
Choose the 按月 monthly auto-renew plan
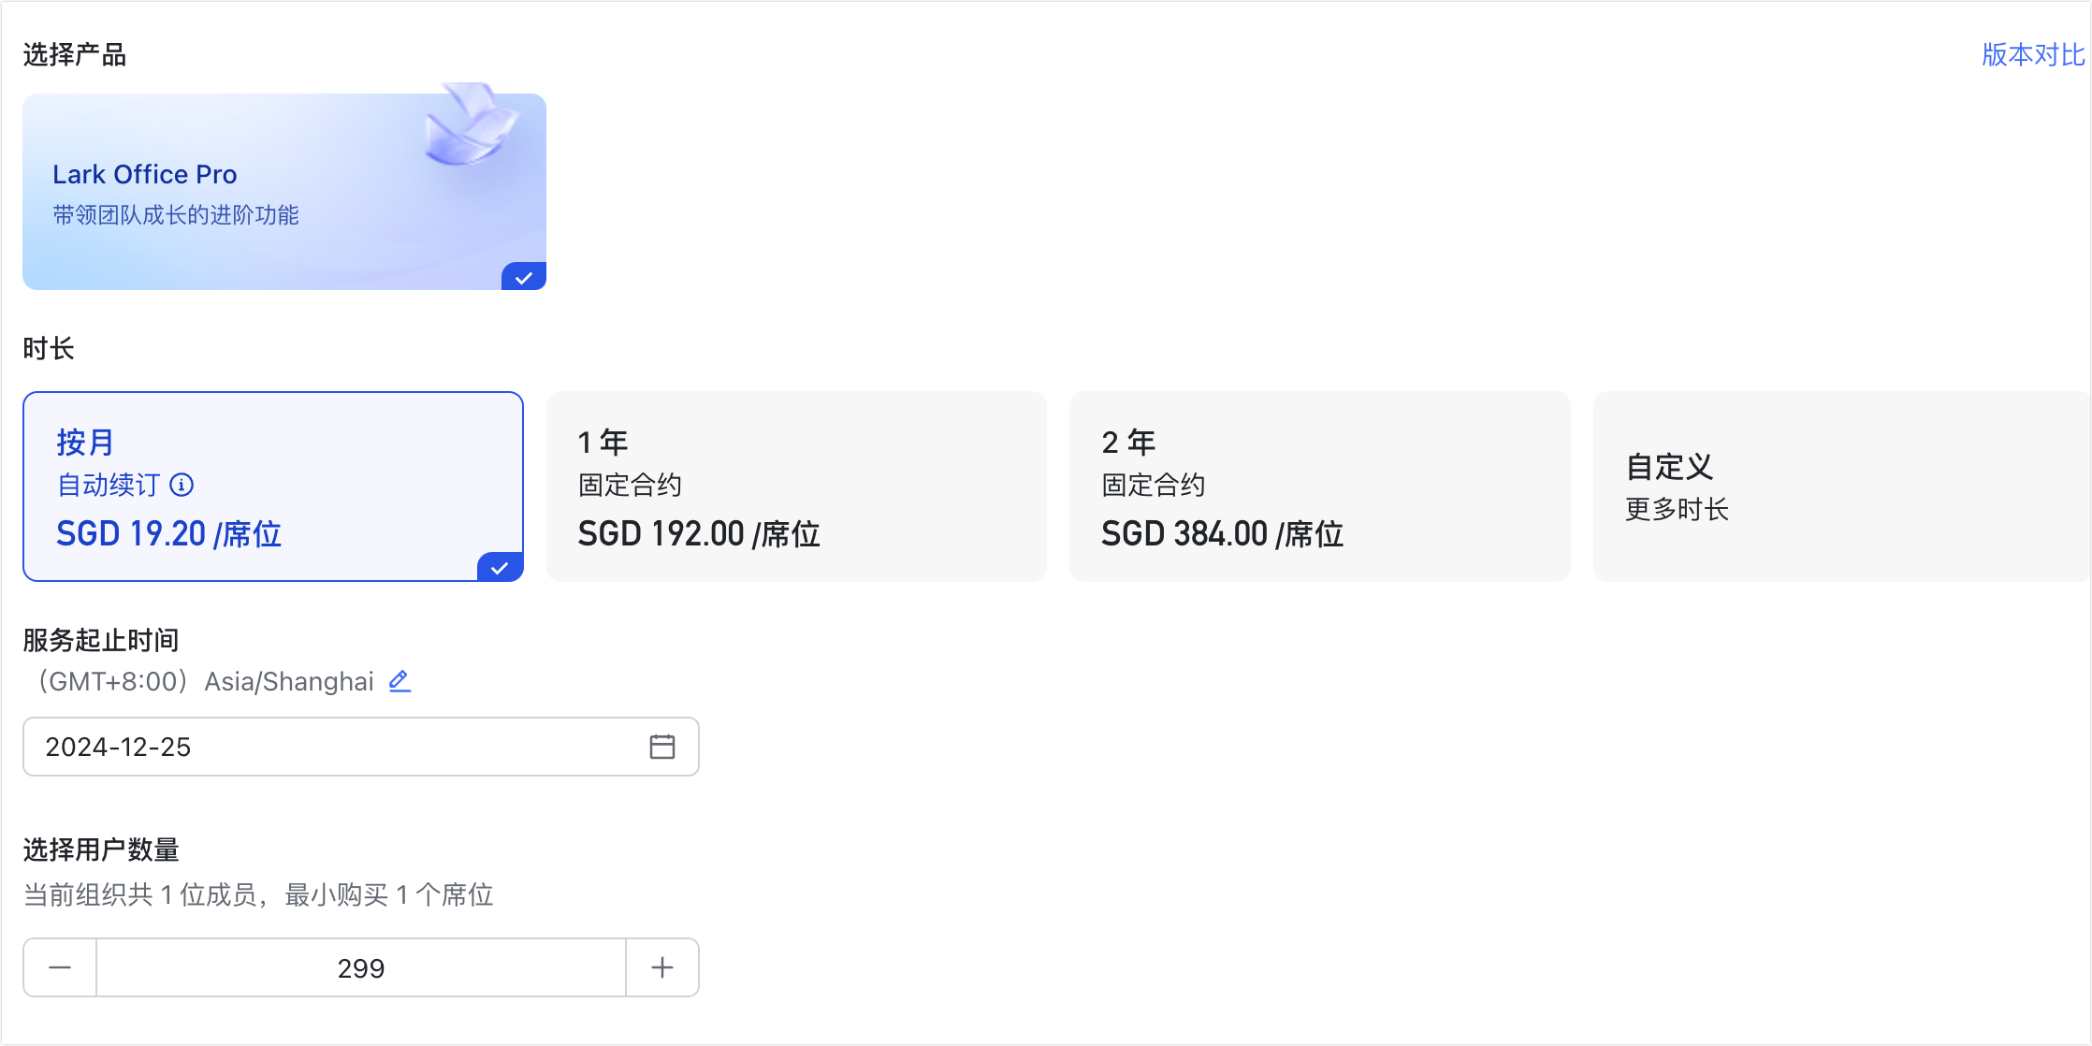point(273,487)
